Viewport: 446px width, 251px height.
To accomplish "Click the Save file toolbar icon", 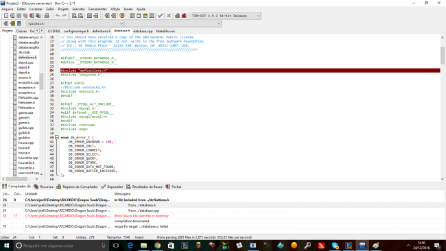I will (x=19, y=16).
